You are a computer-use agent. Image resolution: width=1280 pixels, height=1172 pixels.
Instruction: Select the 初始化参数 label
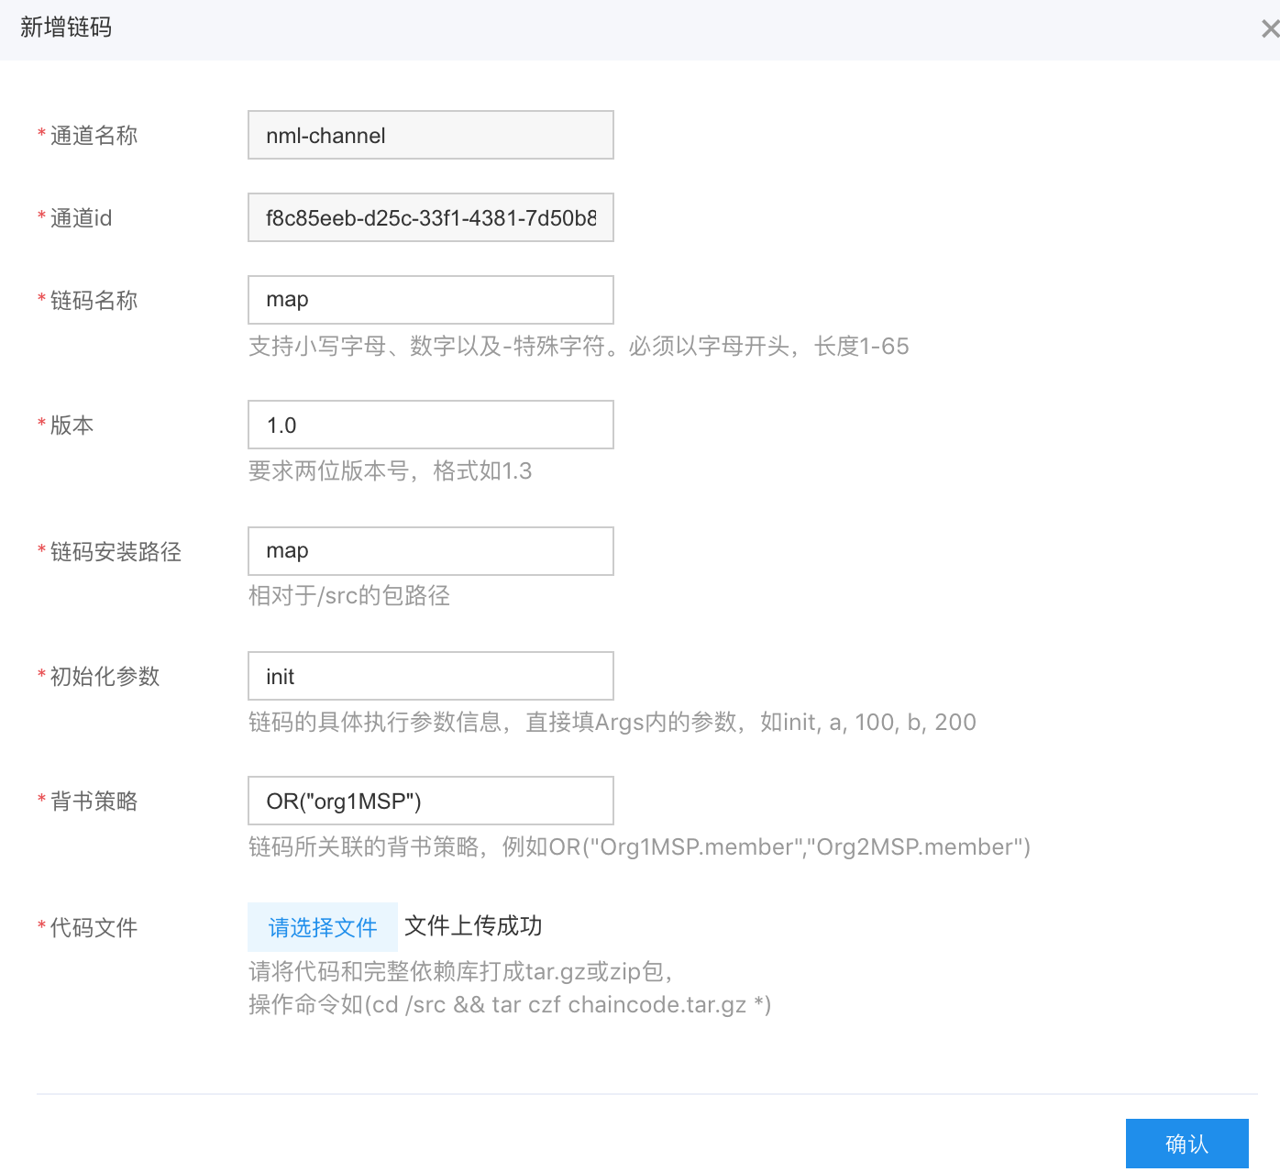coord(105,677)
